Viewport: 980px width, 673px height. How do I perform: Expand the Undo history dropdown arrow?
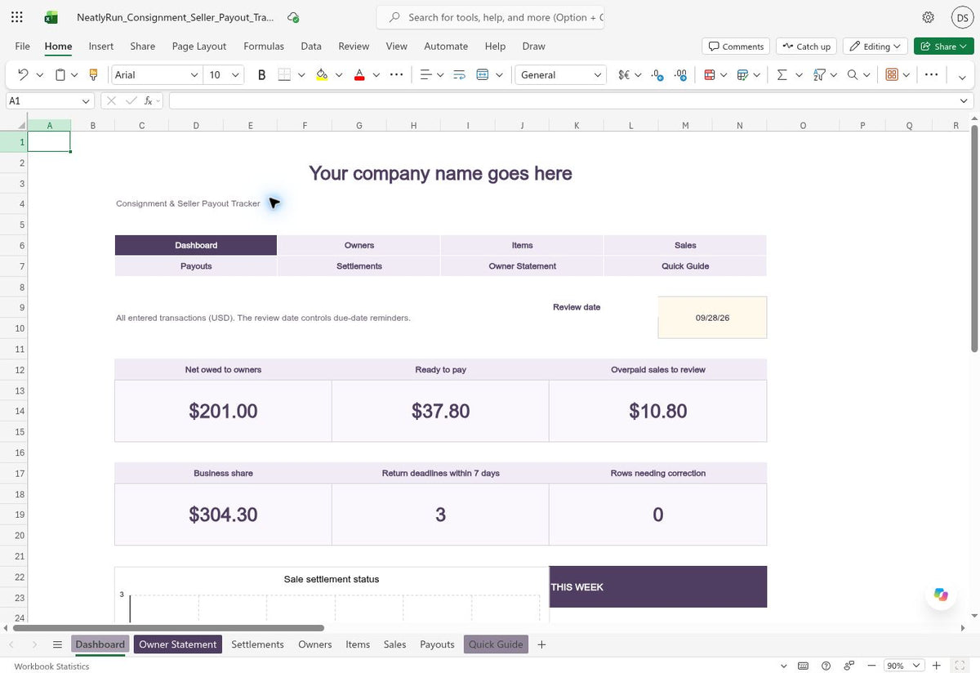click(x=40, y=75)
